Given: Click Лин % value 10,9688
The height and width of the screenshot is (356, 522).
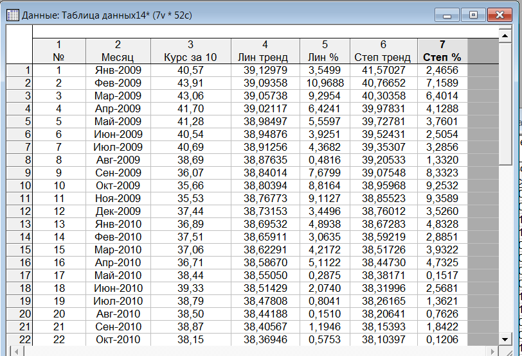Looking at the screenshot, I should (325, 83).
